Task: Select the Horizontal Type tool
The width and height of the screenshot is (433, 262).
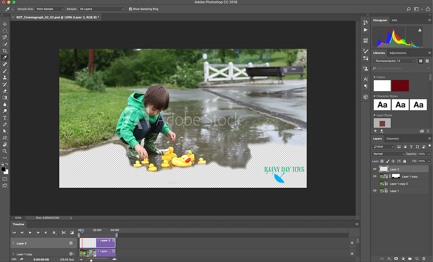Action: 5,118
